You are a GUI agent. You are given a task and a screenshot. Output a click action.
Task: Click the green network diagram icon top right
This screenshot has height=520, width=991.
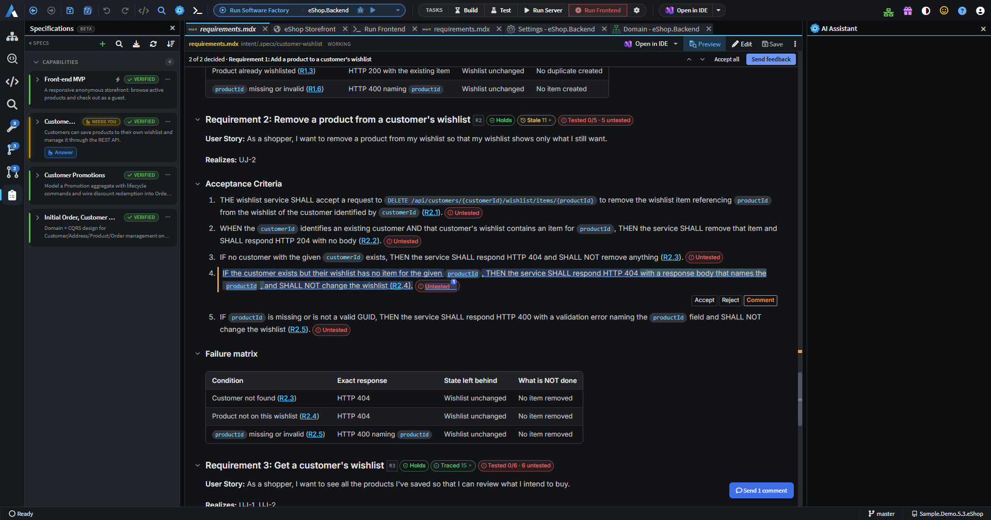(x=888, y=12)
